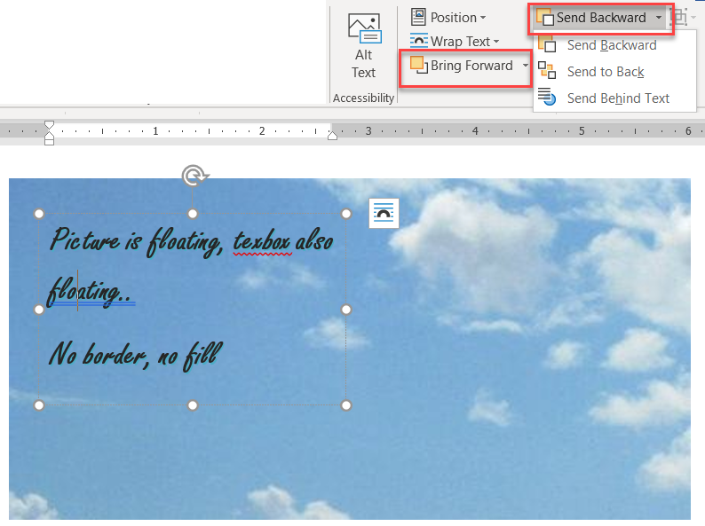Click the Position icon
This screenshot has height=526, width=705.
418,18
